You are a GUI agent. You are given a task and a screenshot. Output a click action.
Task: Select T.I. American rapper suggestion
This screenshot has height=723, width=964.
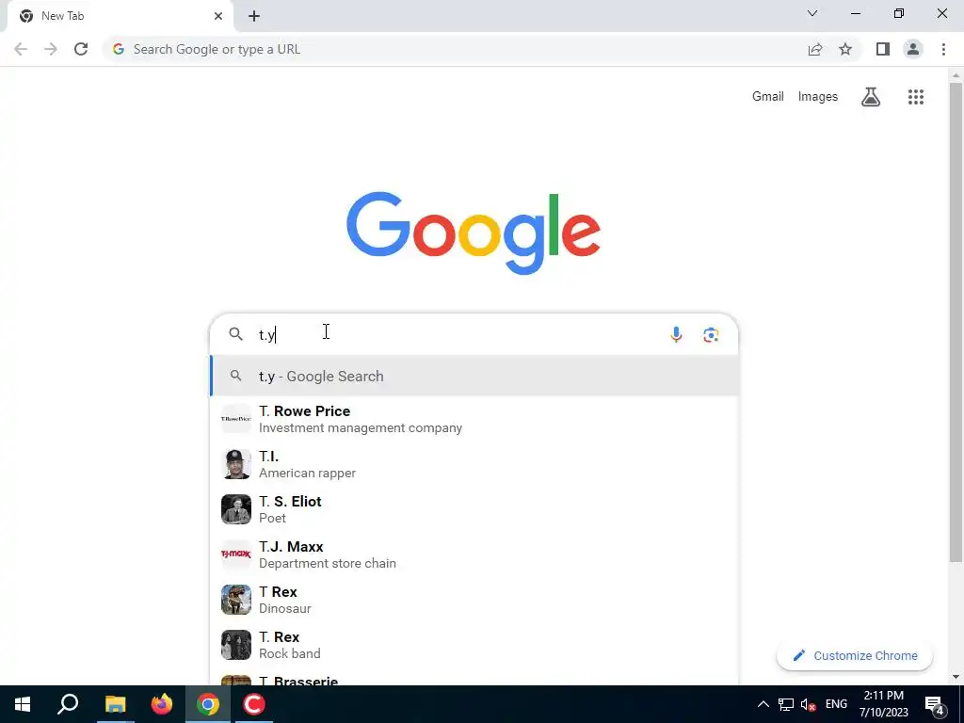(x=474, y=464)
